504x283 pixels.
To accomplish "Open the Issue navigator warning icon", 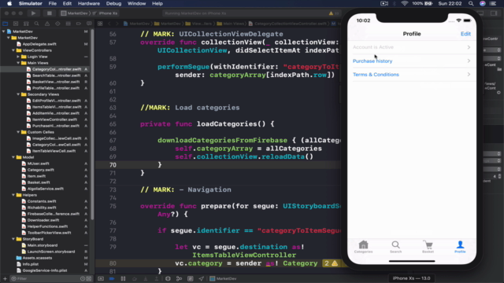I will coord(47,24).
